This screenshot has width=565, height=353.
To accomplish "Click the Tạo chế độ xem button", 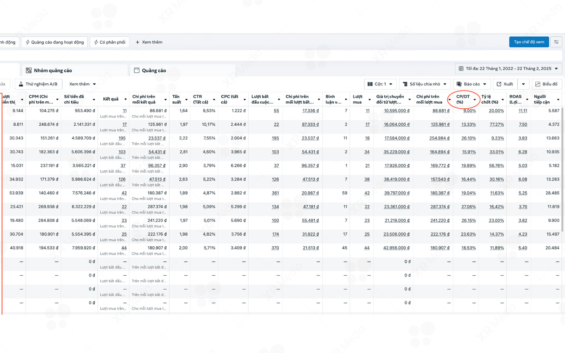I will [529, 42].
